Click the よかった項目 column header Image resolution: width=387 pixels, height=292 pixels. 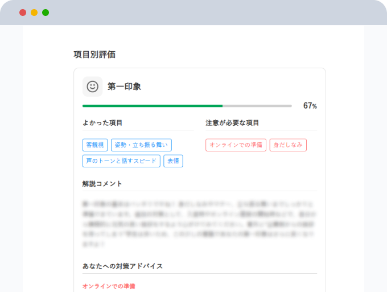point(102,122)
